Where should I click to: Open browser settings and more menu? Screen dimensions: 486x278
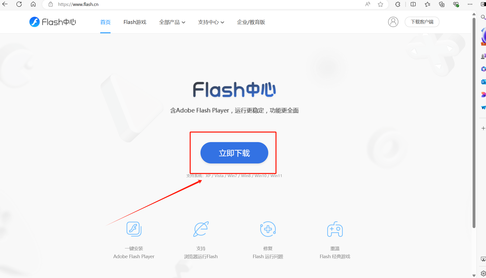tap(470, 4)
